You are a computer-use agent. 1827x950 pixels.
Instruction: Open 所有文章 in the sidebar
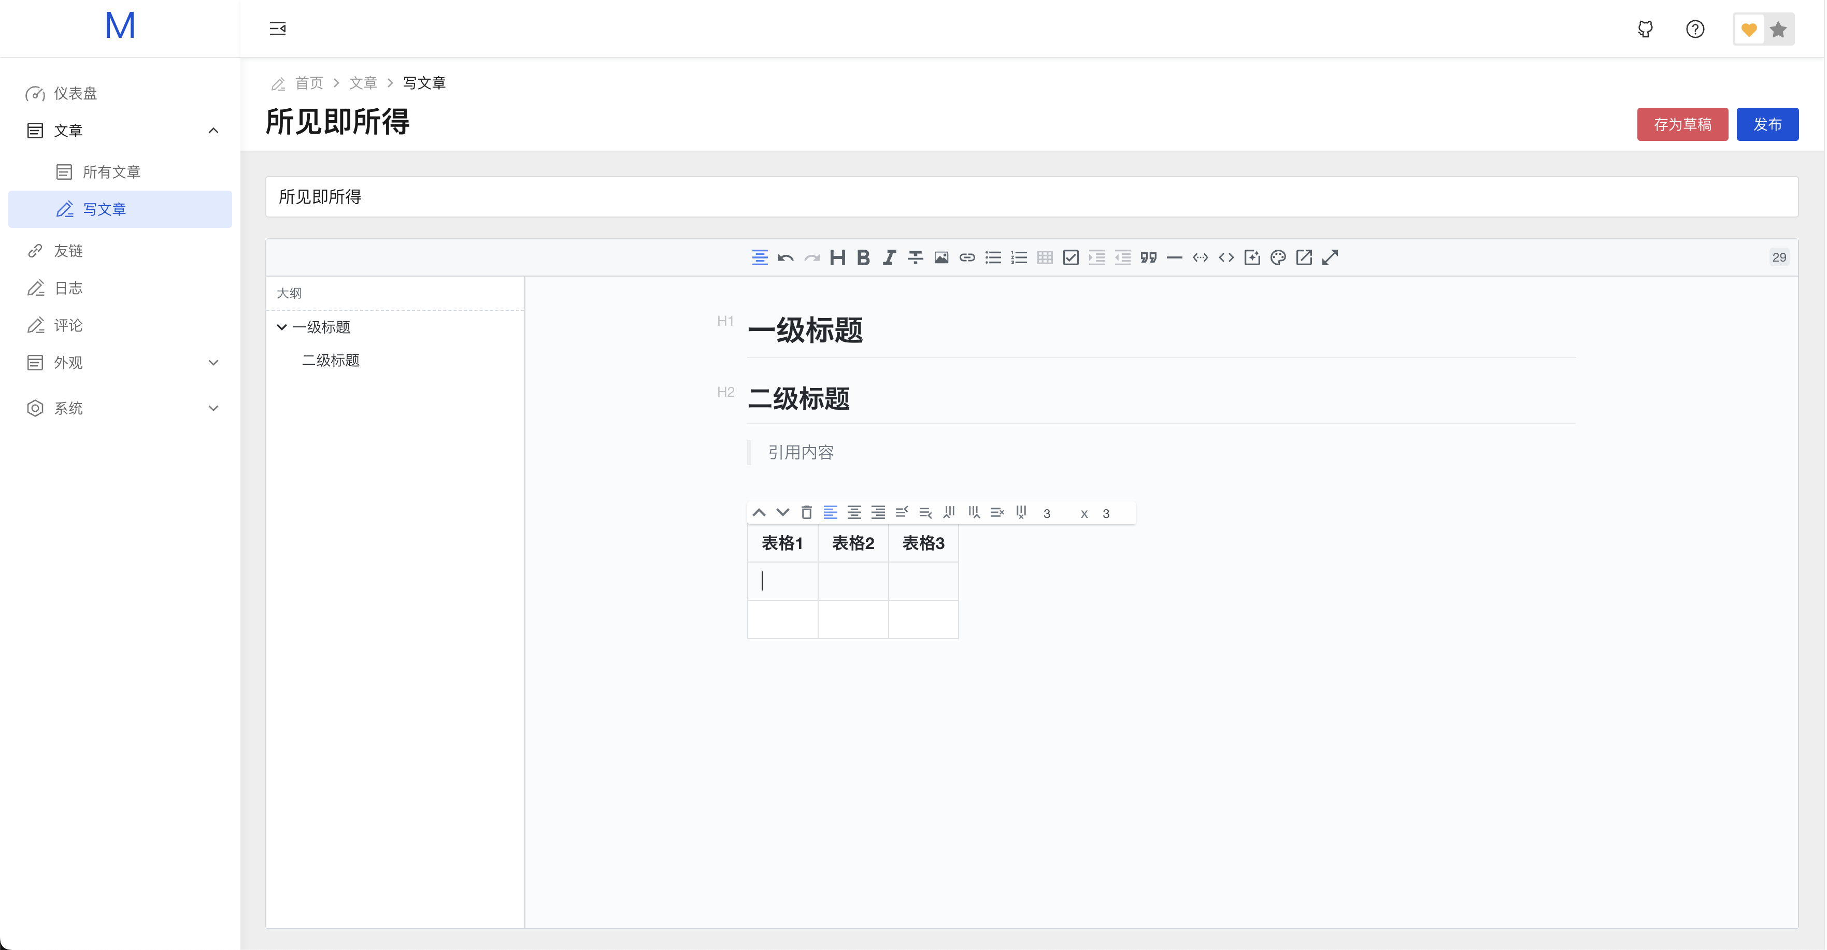coord(111,171)
